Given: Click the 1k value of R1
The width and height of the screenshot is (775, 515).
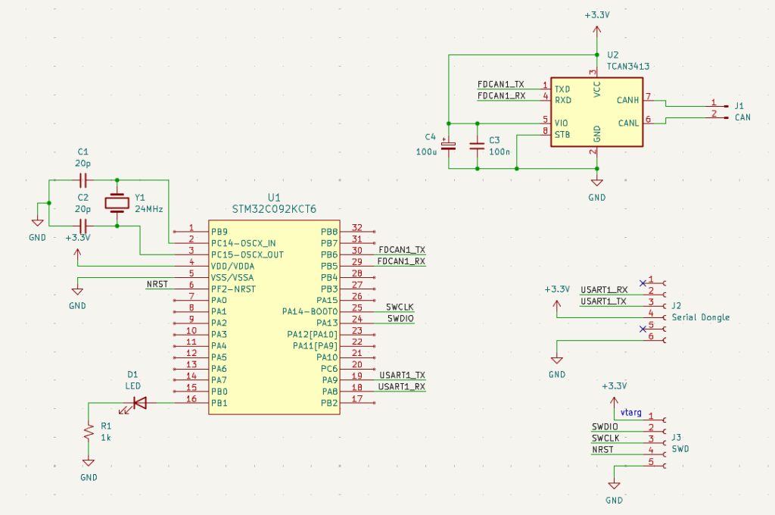Looking at the screenshot, I should pos(106,437).
